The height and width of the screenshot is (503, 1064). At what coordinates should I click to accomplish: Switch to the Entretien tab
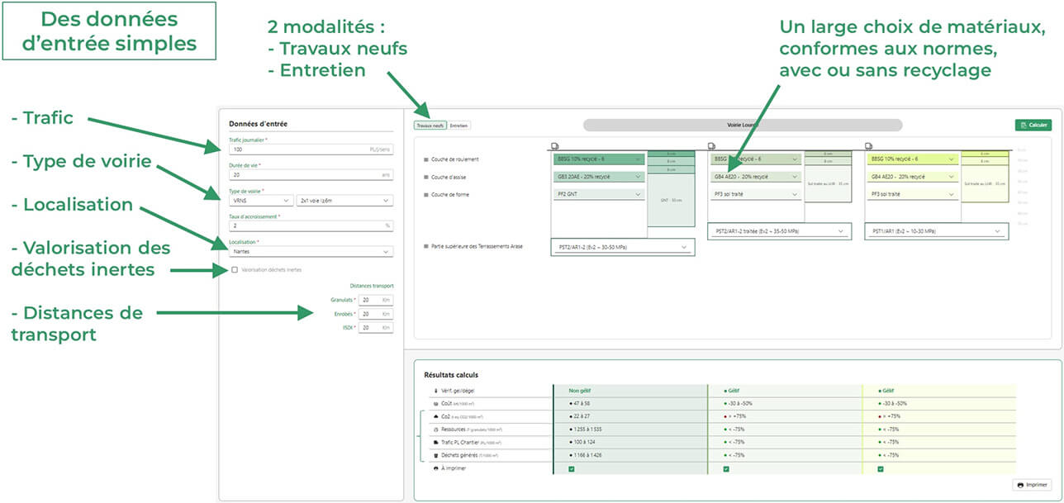pos(459,126)
